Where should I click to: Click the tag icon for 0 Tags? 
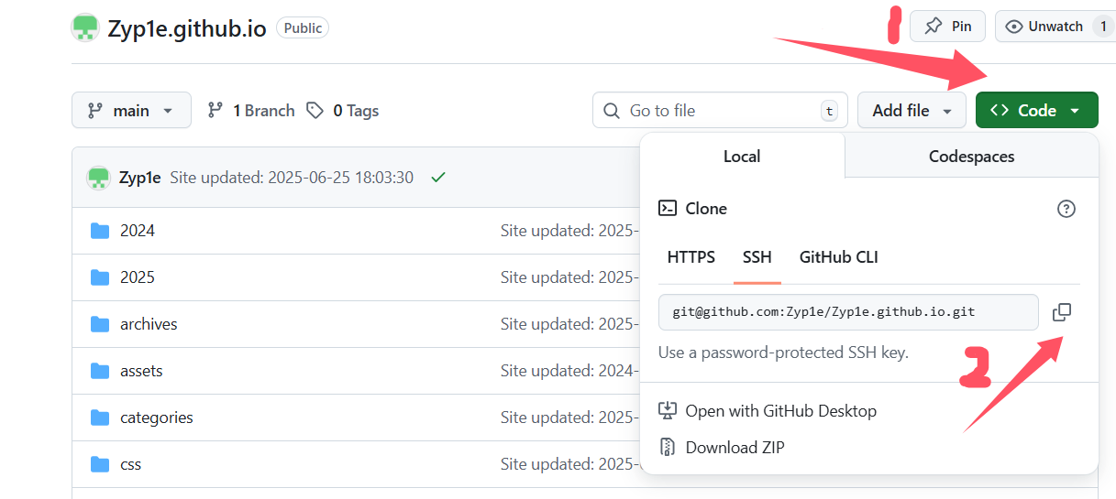315,111
